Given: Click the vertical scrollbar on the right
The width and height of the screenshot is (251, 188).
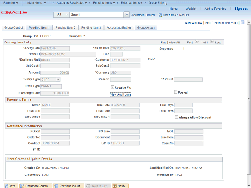Looking at the screenshot, I should point(249,99).
